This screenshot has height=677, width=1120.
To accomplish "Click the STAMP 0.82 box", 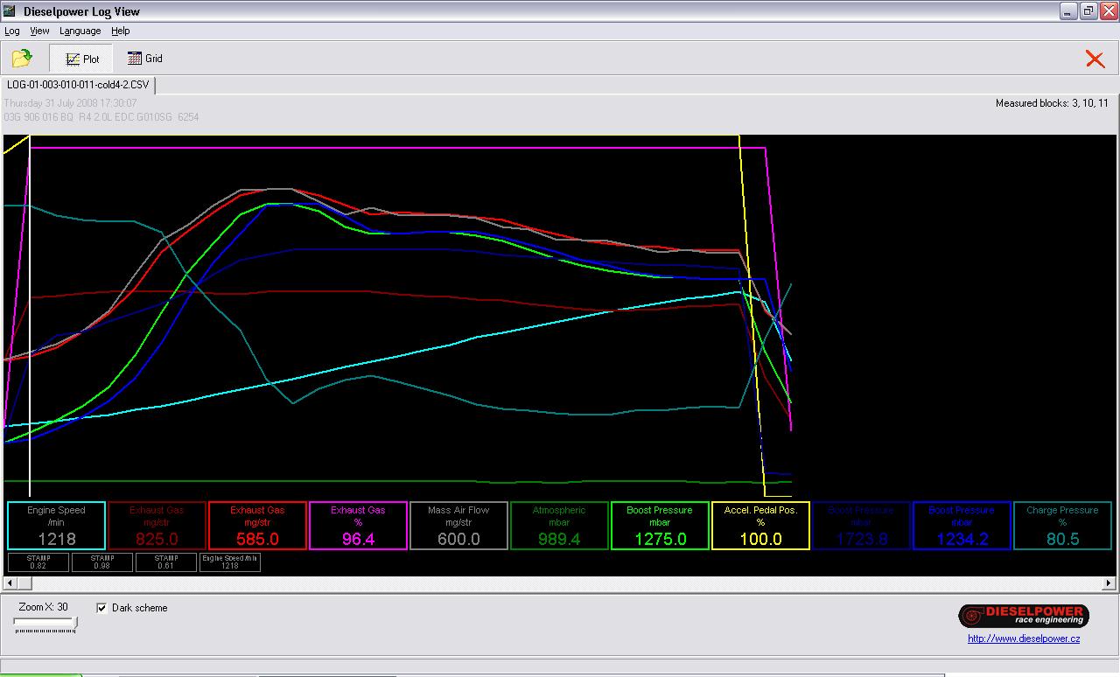I will click(38, 562).
